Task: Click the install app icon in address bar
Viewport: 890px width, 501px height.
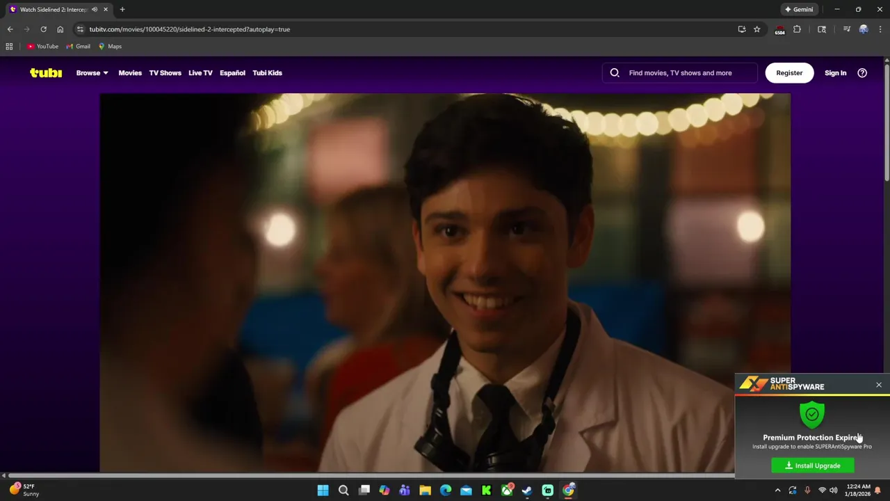Action: pos(742,29)
